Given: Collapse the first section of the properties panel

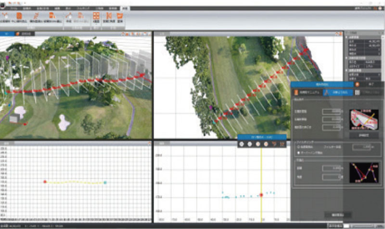Looking at the screenshot, I should (x=346, y=37).
